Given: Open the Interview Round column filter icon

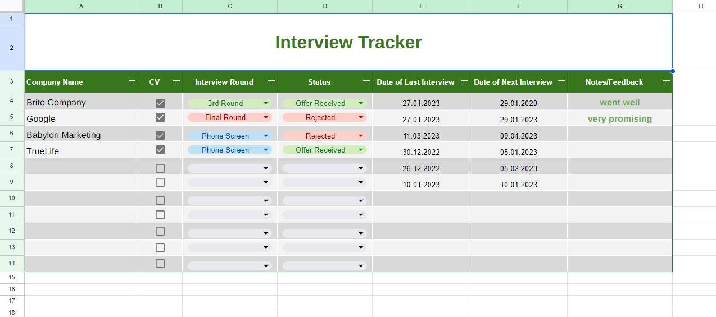Looking at the screenshot, I should 271,82.
